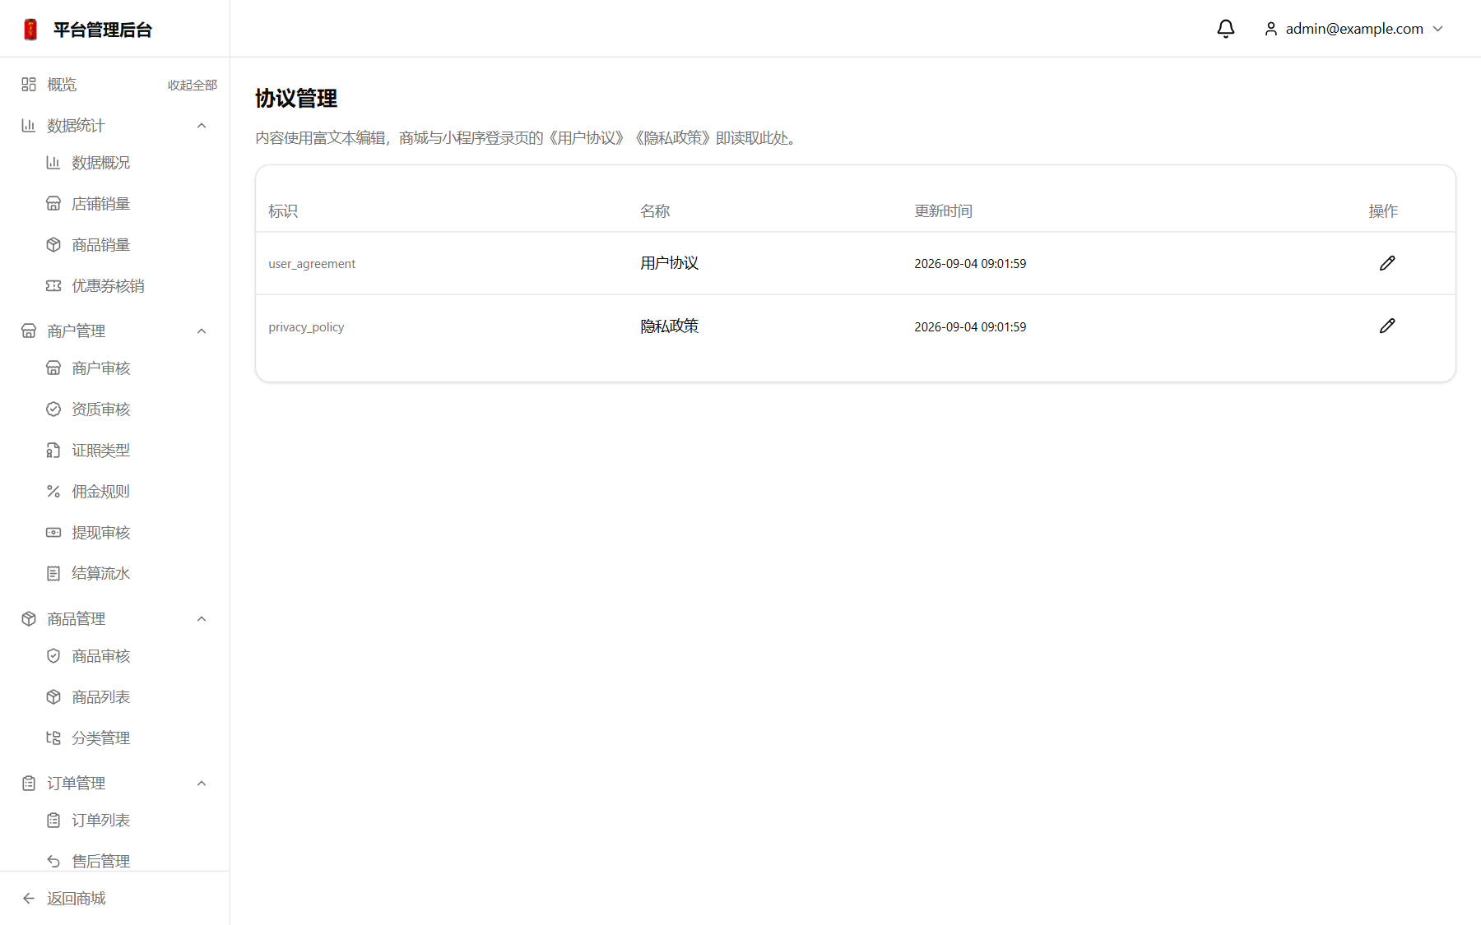
Task: Click the 名称 column header
Action: (655, 210)
